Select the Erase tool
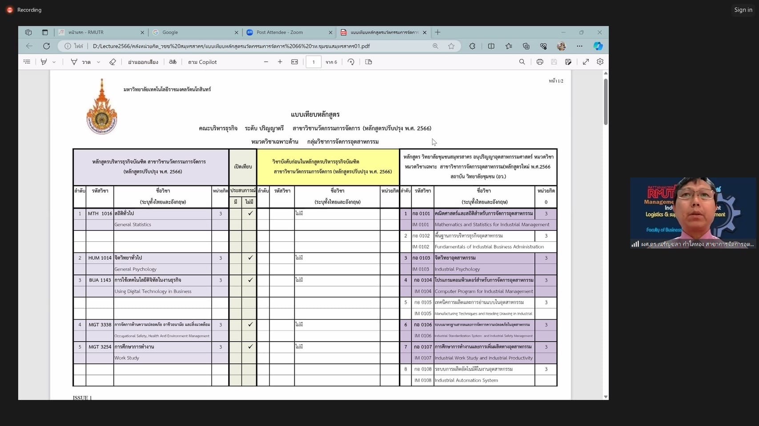The image size is (759, 426). pos(112,62)
